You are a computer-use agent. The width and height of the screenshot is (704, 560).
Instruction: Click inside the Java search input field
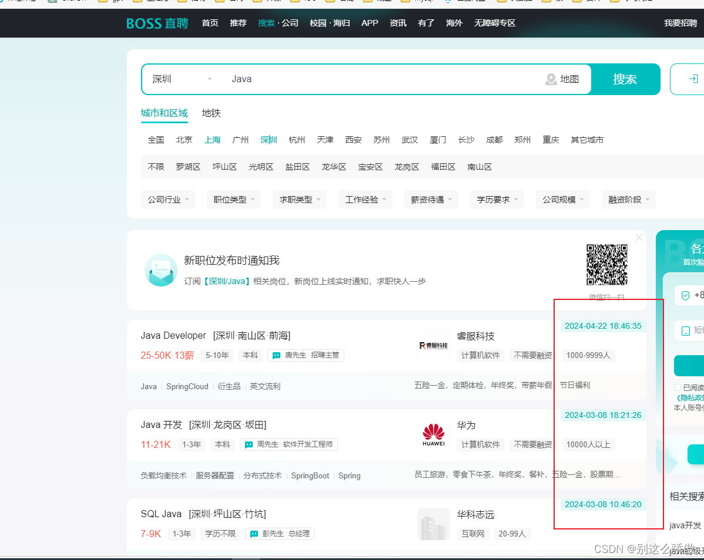[x=294, y=79]
